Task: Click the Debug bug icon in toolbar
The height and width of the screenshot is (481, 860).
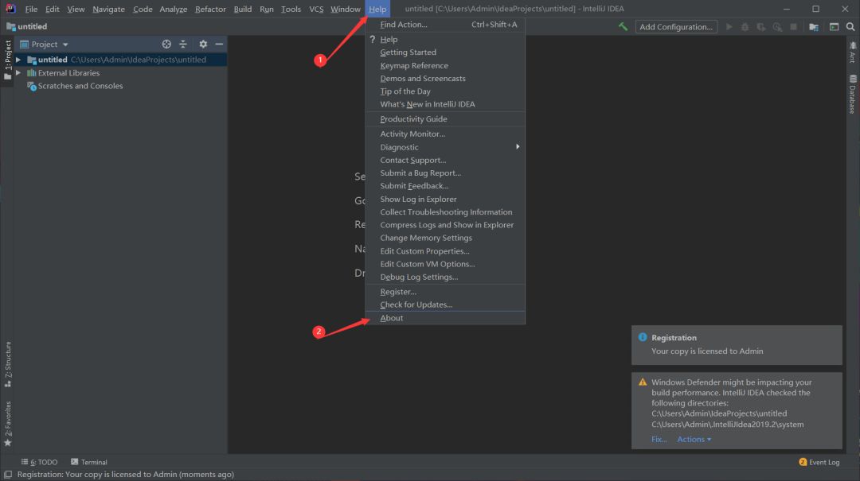Action: [745, 26]
